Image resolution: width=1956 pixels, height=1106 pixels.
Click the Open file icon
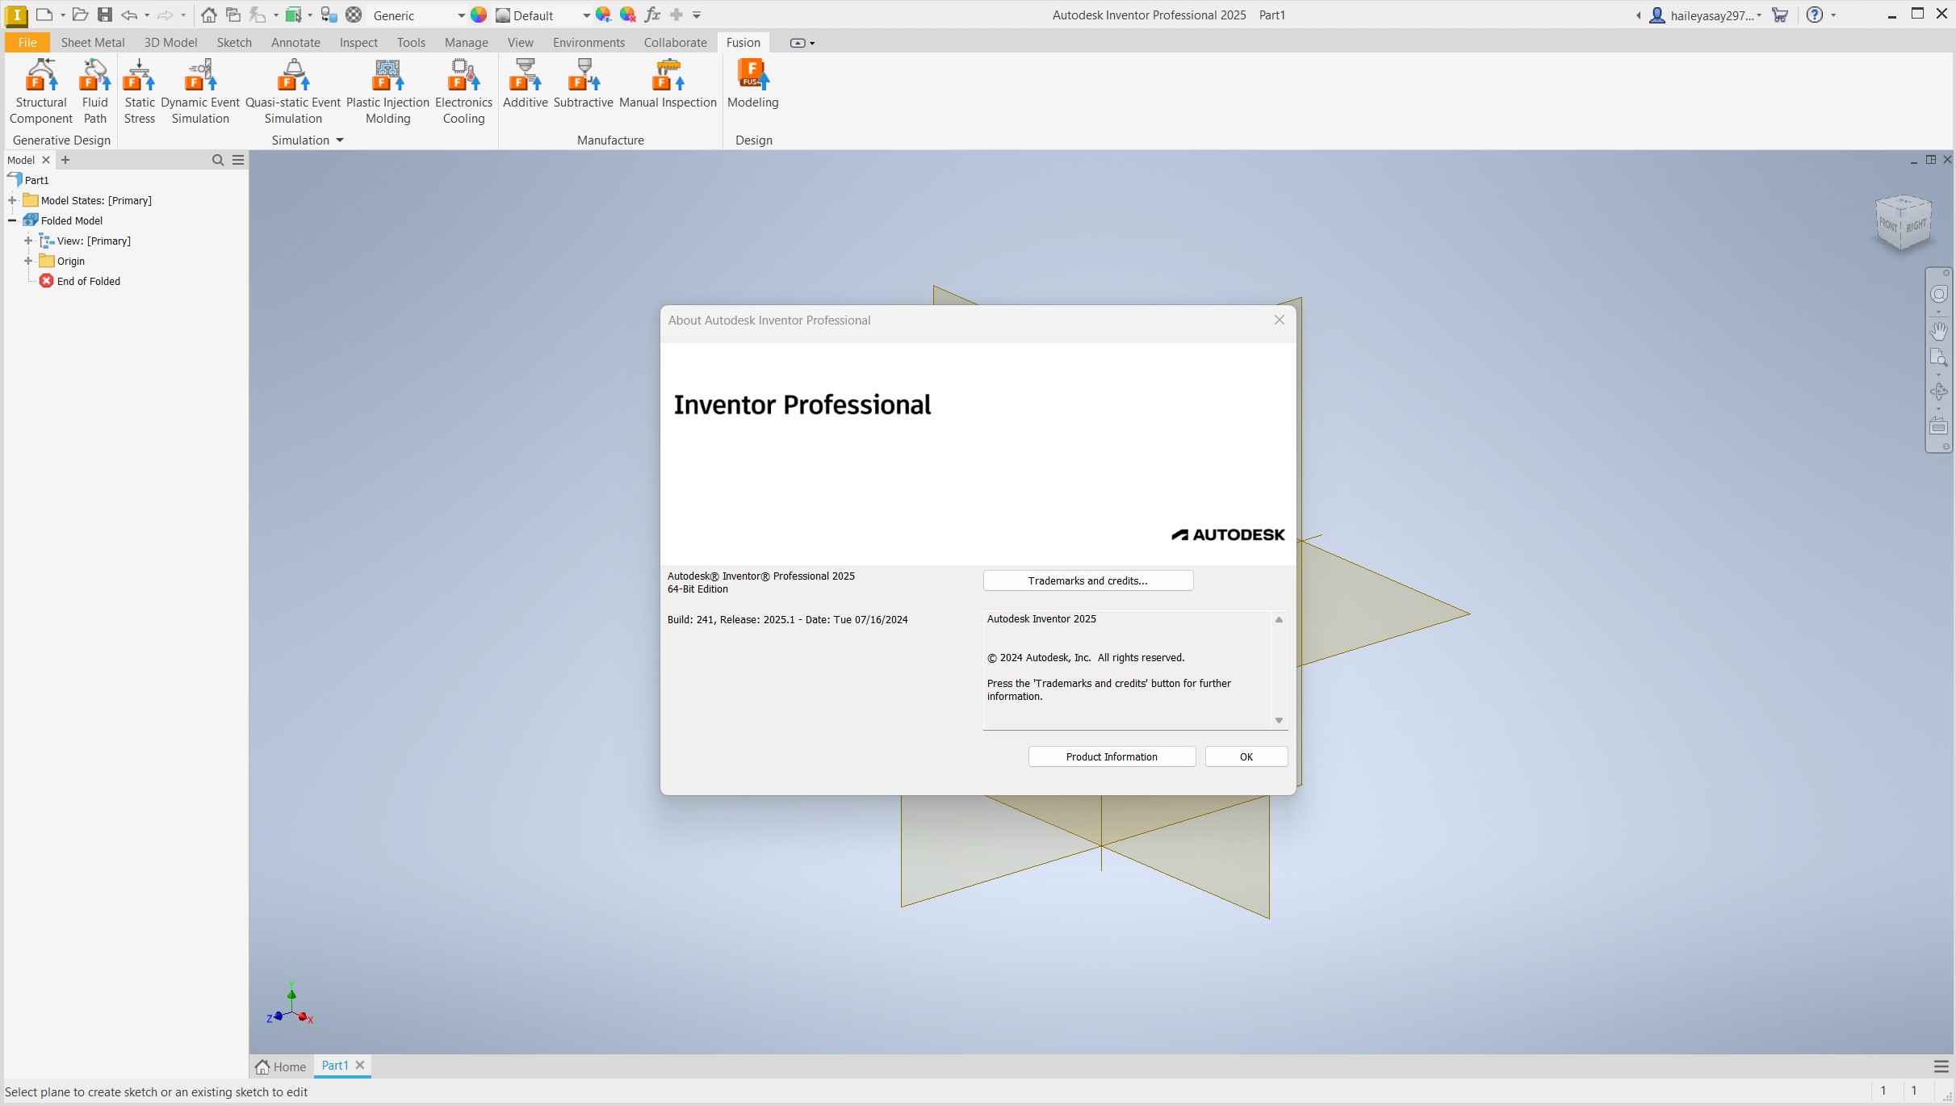pyautogui.click(x=80, y=15)
